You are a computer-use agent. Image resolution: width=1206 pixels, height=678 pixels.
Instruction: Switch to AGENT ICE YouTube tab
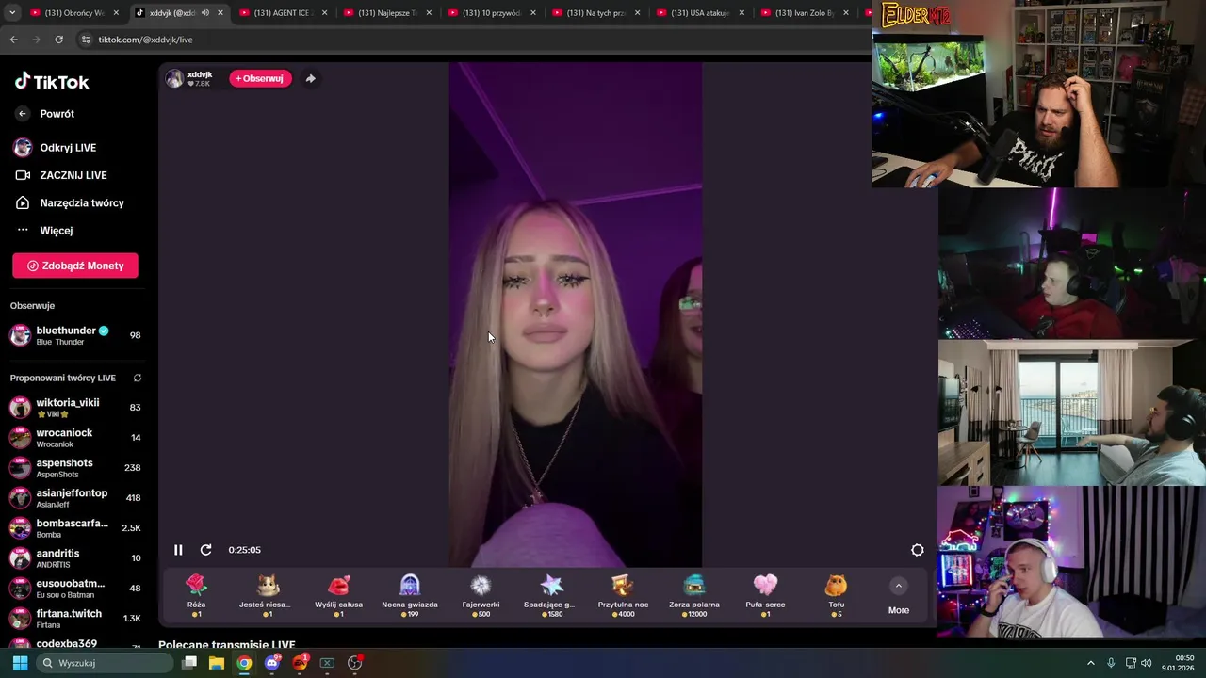(x=283, y=13)
